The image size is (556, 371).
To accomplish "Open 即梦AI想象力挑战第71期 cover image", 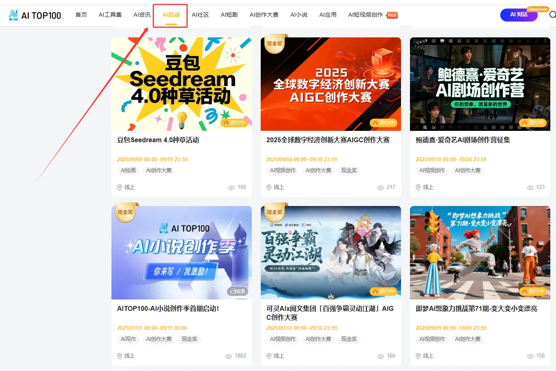I will point(480,253).
